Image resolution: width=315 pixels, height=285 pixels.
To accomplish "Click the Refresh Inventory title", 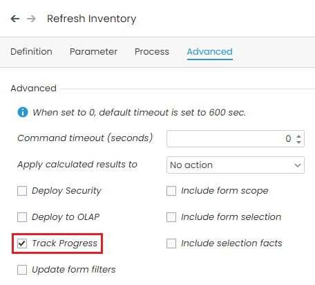I will point(92,19).
